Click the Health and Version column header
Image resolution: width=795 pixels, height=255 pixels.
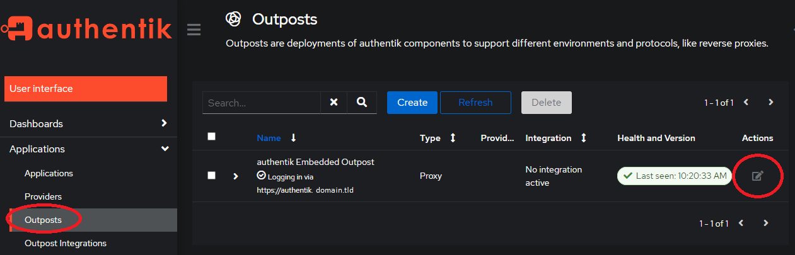pyautogui.click(x=656, y=138)
